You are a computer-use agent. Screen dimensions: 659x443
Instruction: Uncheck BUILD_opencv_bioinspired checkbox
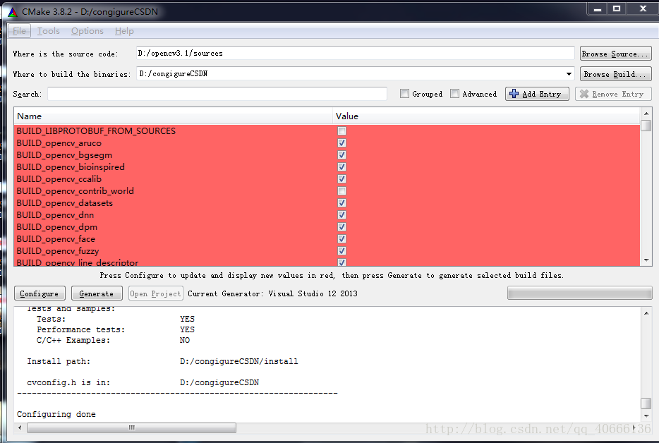341,167
